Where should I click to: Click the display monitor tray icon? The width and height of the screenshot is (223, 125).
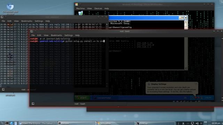coord(192,123)
